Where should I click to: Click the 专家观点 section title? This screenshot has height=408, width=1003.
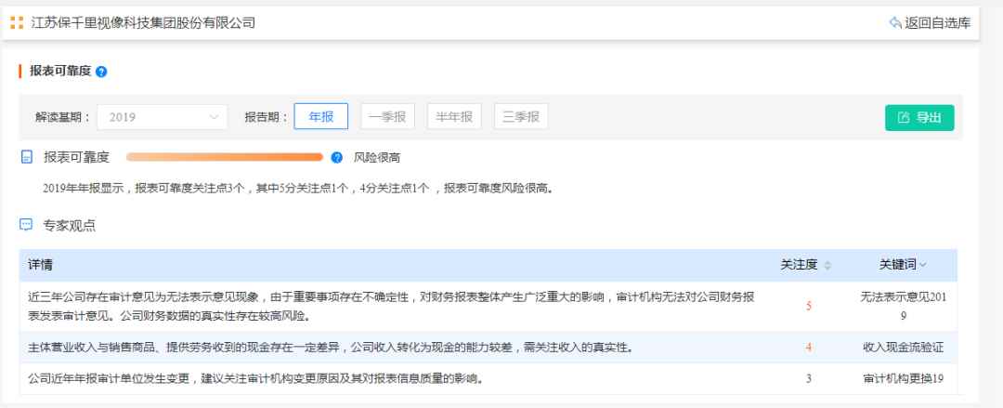pyautogui.click(x=69, y=226)
